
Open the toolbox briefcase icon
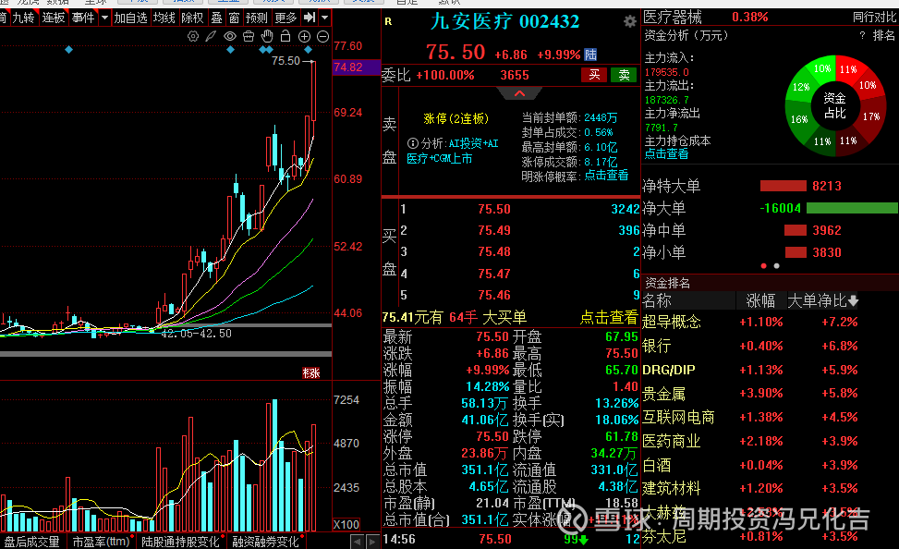pos(249,37)
